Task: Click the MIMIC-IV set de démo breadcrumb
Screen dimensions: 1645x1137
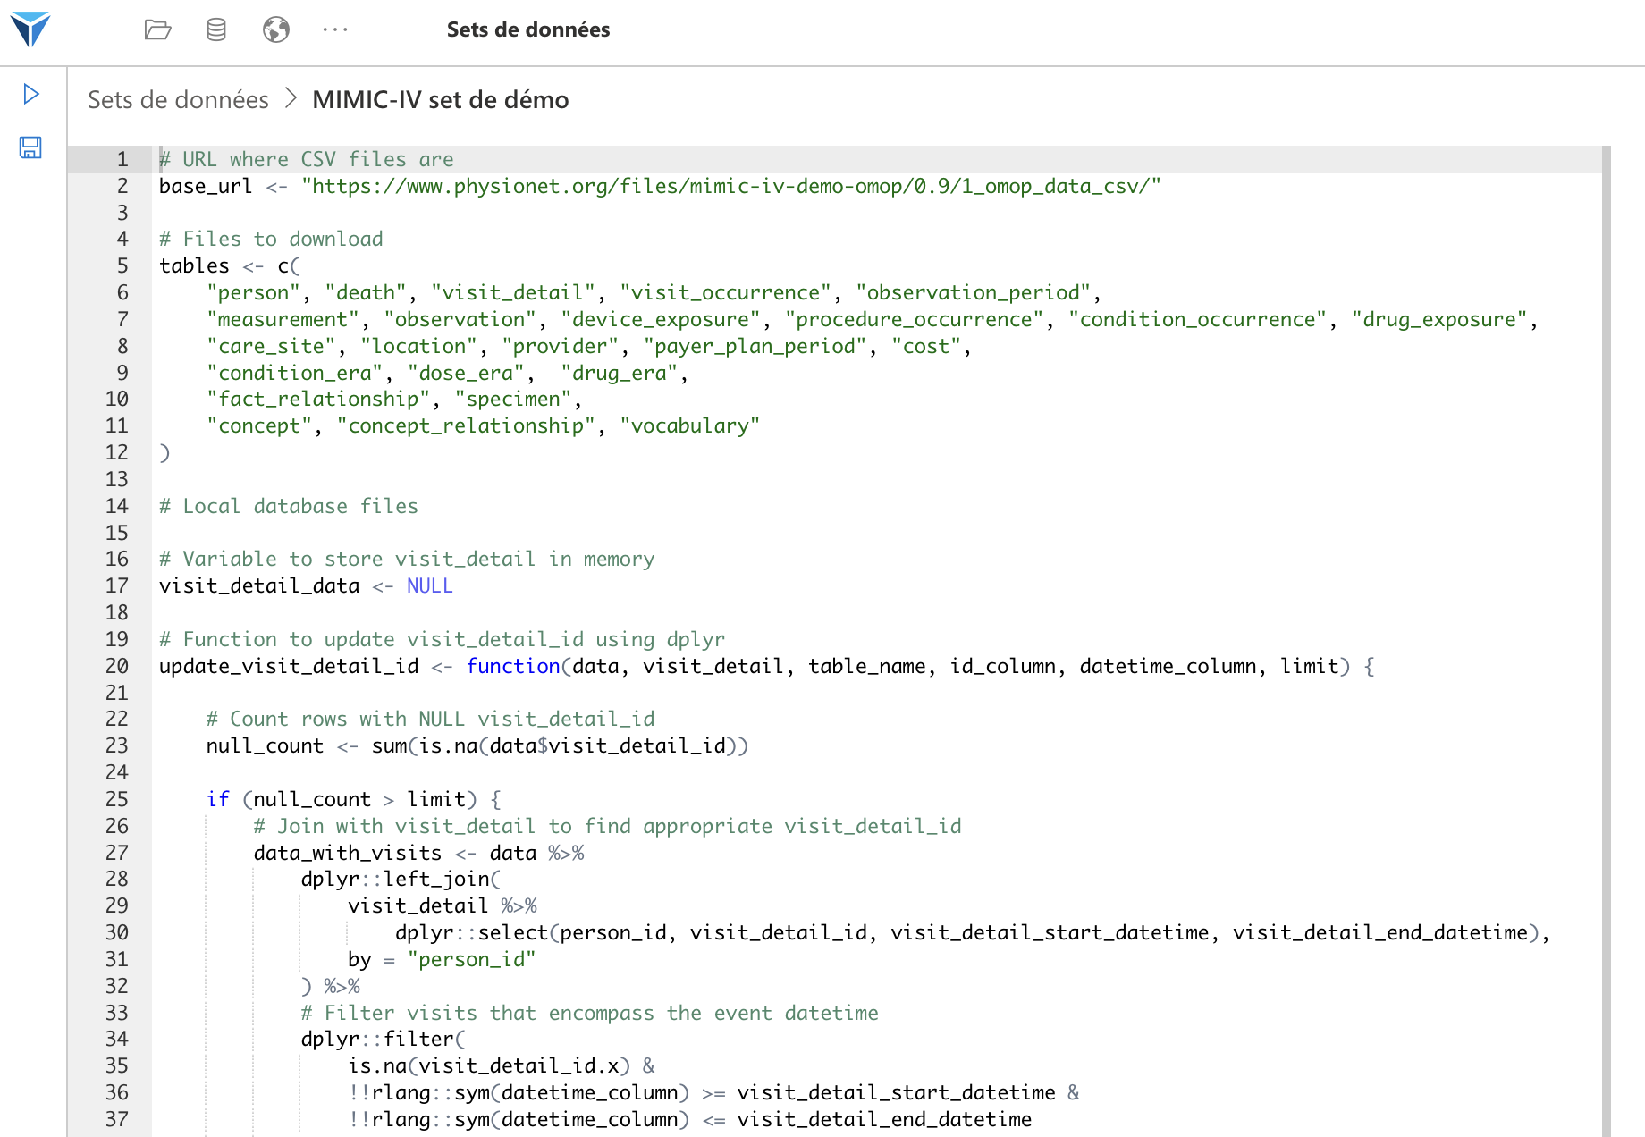Action: point(440,99)
